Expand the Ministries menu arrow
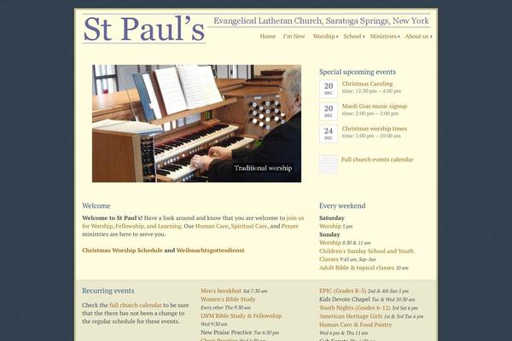Screen dimensions: 512x341 (x=399, y=37)
